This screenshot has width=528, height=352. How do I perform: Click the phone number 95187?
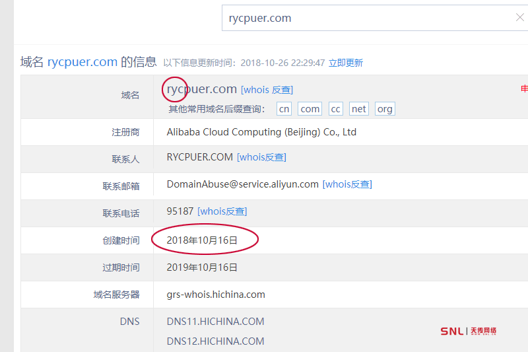[180, 211]
